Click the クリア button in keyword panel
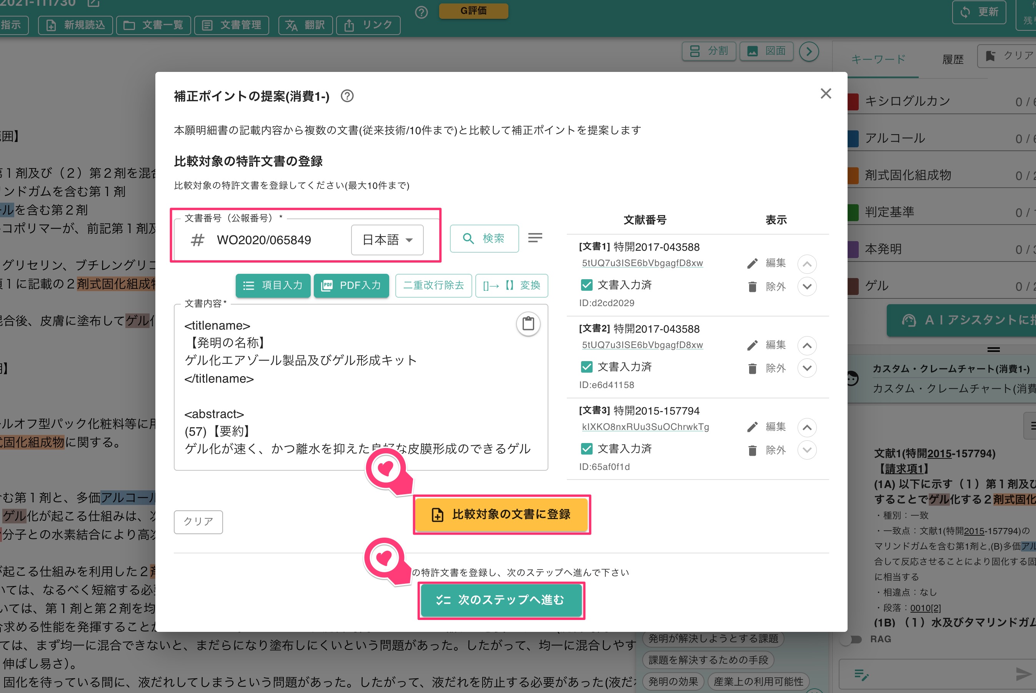The image size is (1036, 693). point(1008,56)
